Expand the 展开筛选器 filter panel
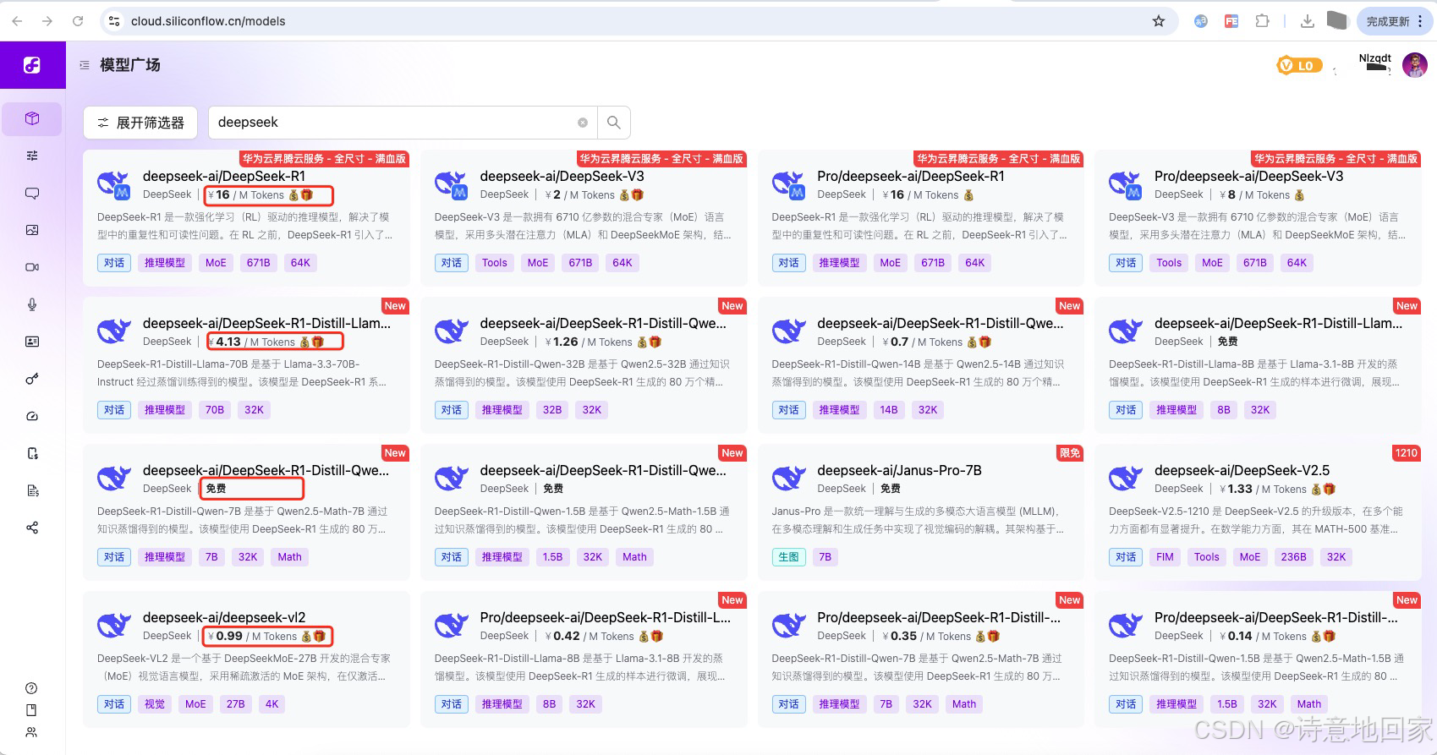 [140, 123]
